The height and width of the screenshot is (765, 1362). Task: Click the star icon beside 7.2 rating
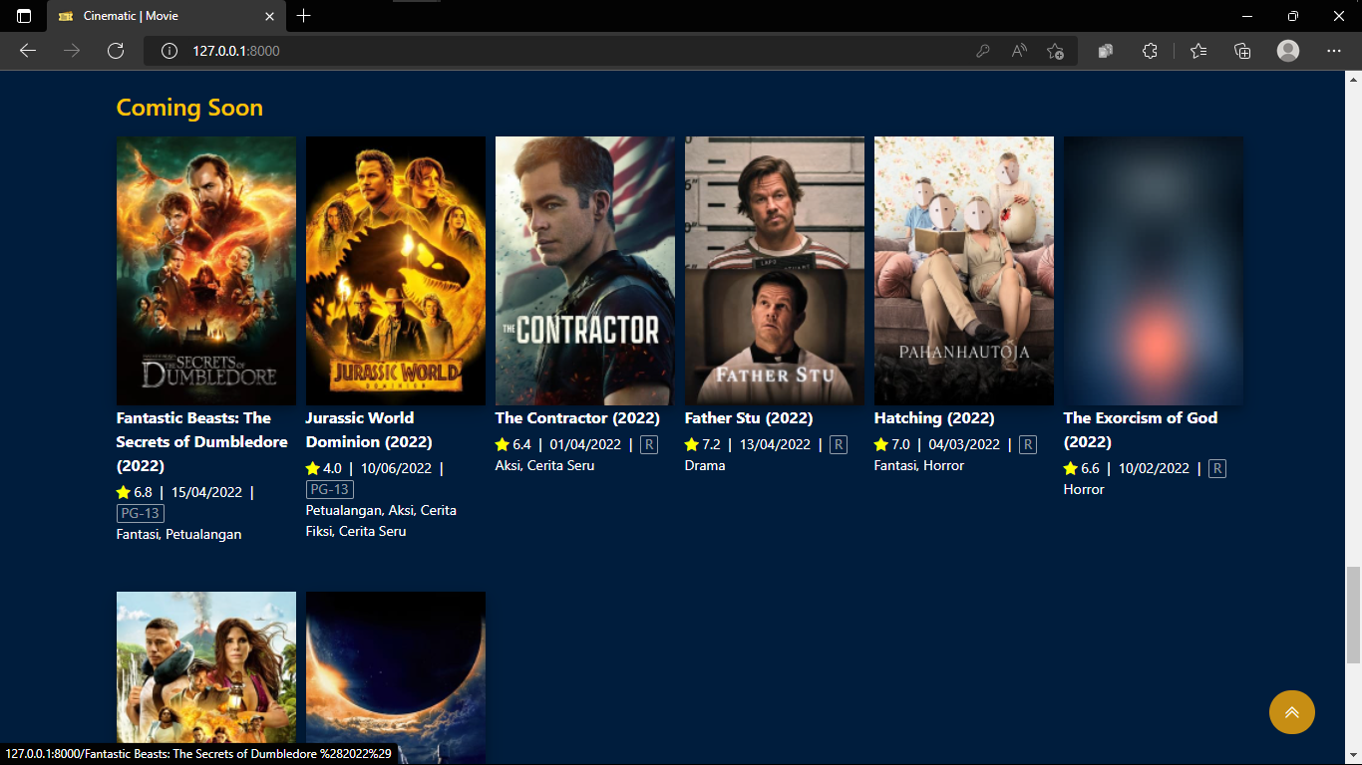692,444
